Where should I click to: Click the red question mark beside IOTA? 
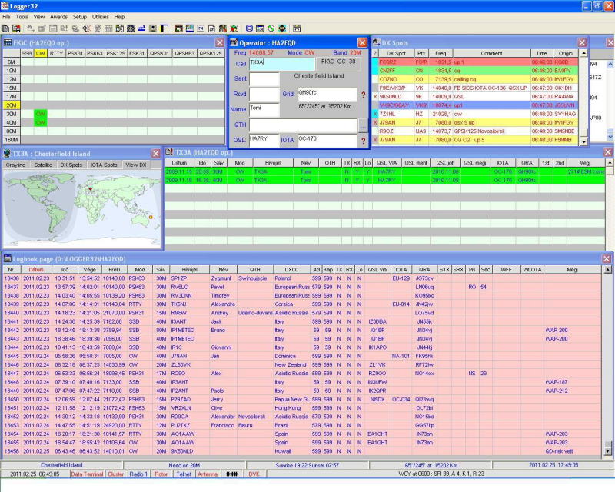(363, 141)
